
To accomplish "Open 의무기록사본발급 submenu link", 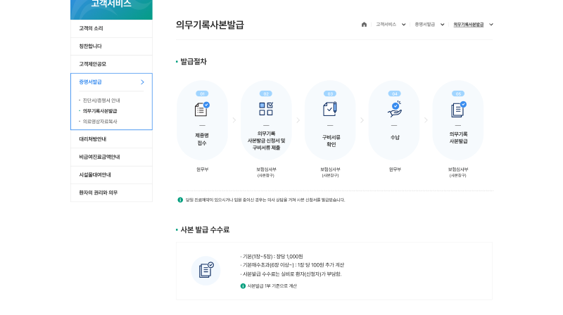I will click(100, 111).
